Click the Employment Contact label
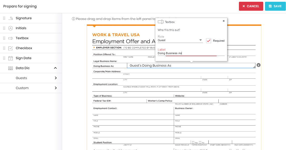 tap(105, 108)
